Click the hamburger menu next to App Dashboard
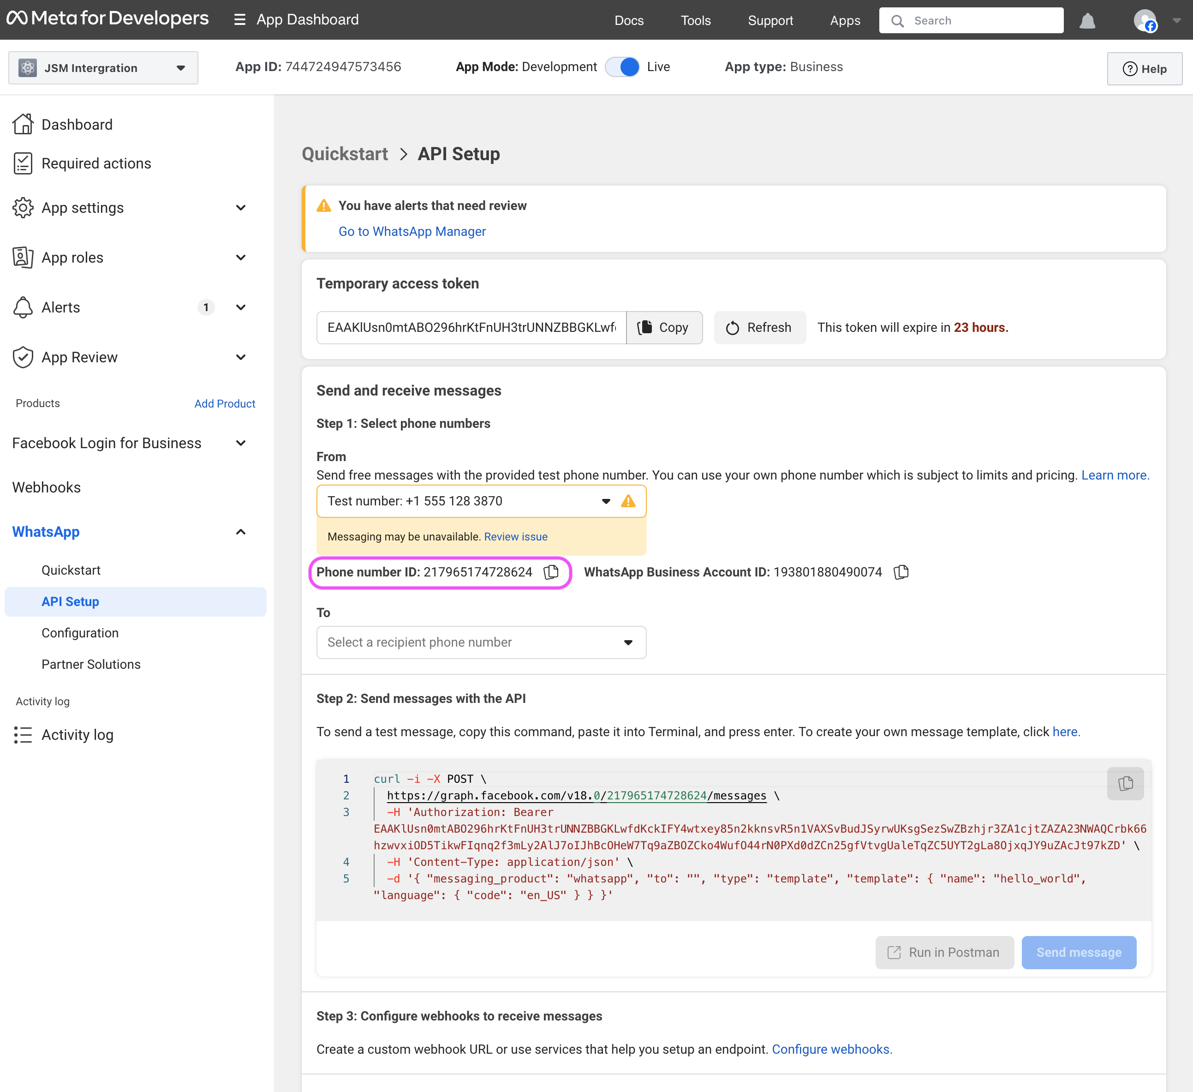This screenshot has width=1193, height=1092. click(240, 20)
